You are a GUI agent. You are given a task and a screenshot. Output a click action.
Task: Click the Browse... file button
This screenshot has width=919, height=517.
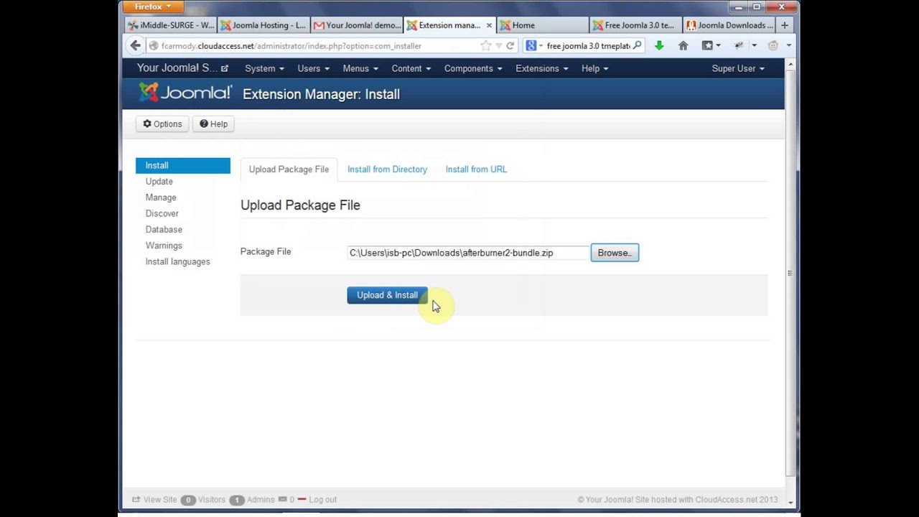click(615, 253)
